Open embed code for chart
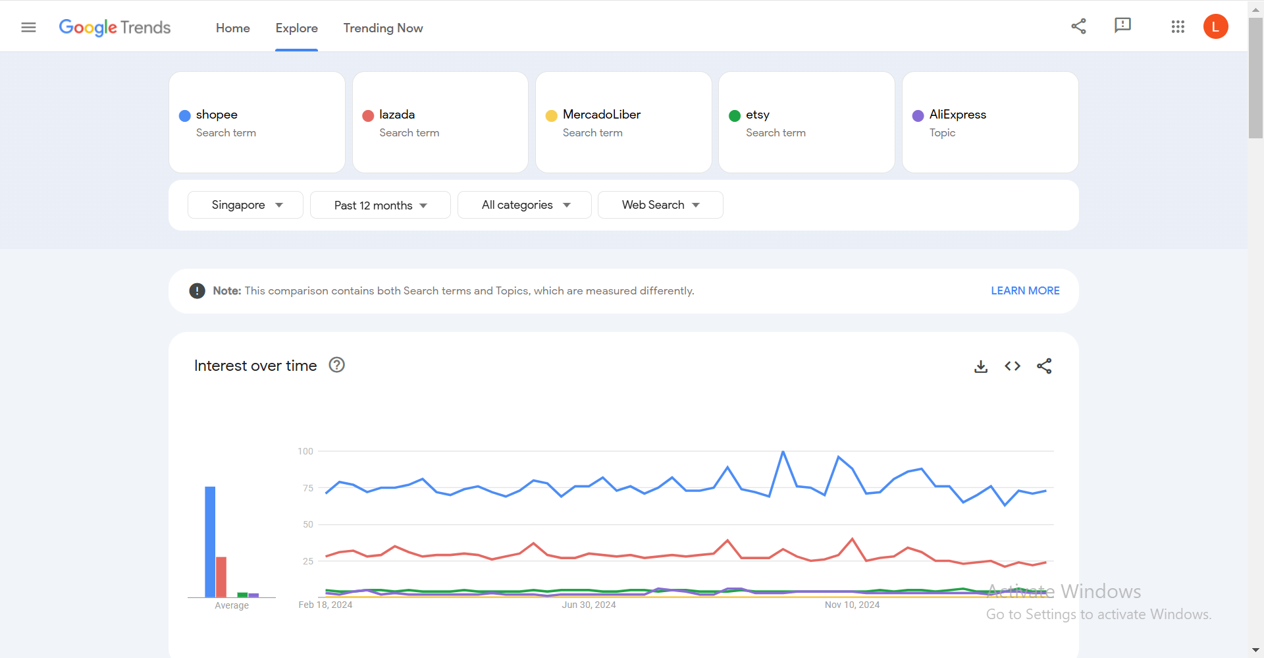1264x658 pixels. tap(1013, 366)
